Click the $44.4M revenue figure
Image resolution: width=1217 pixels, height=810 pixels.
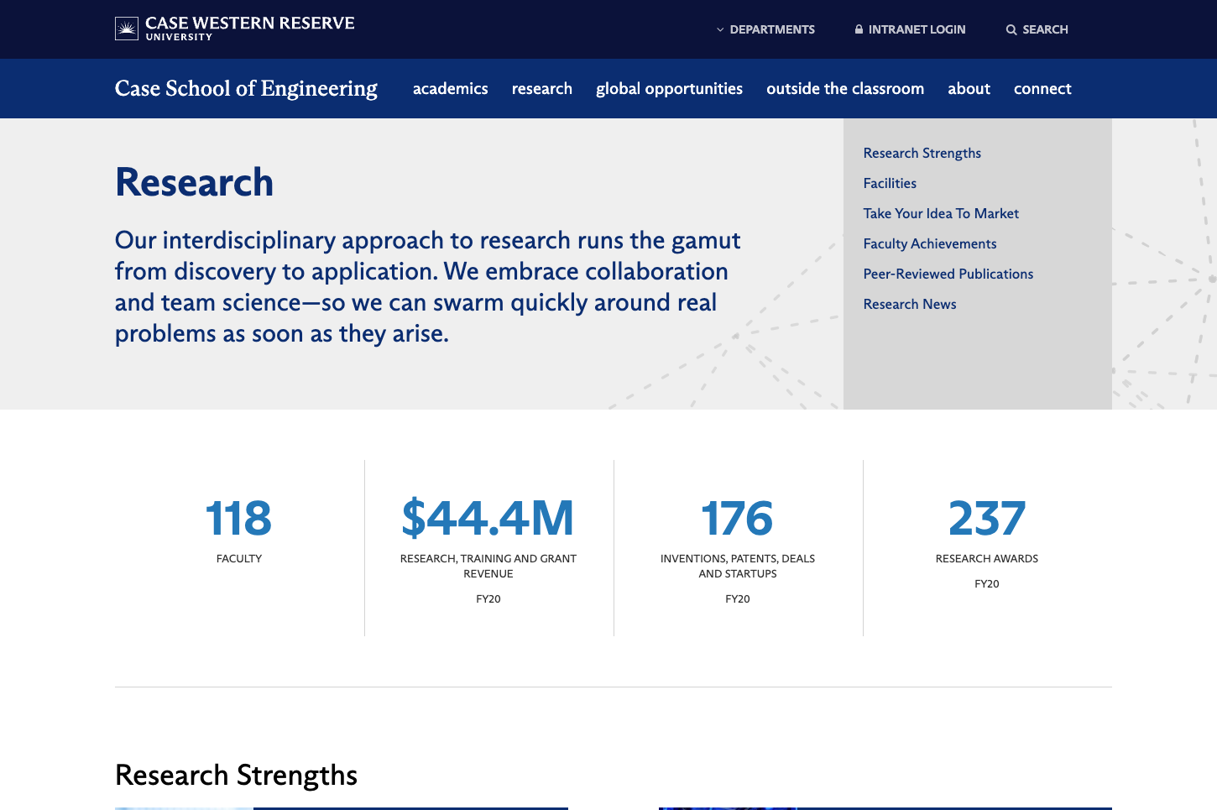(488, 518)
